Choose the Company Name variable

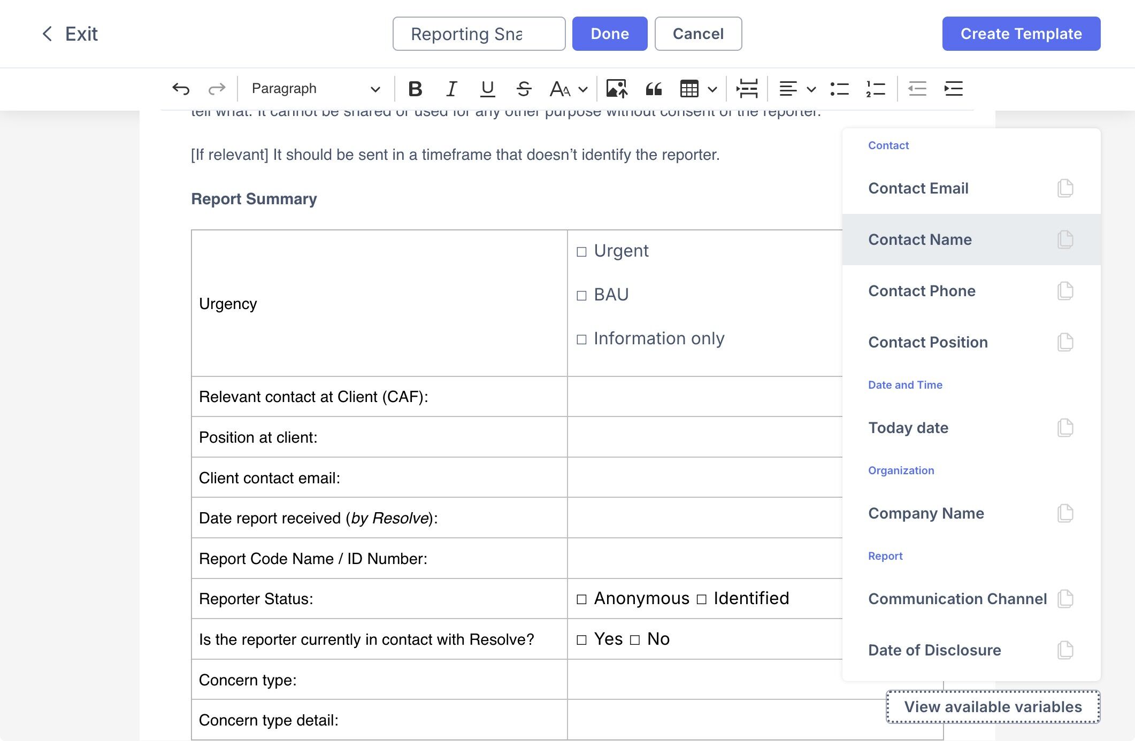[926, 513]
